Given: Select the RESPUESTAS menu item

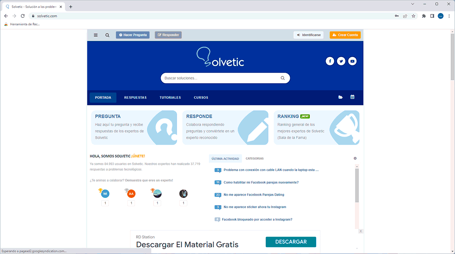Looking at the screenshot, I should tap(135, 97).
